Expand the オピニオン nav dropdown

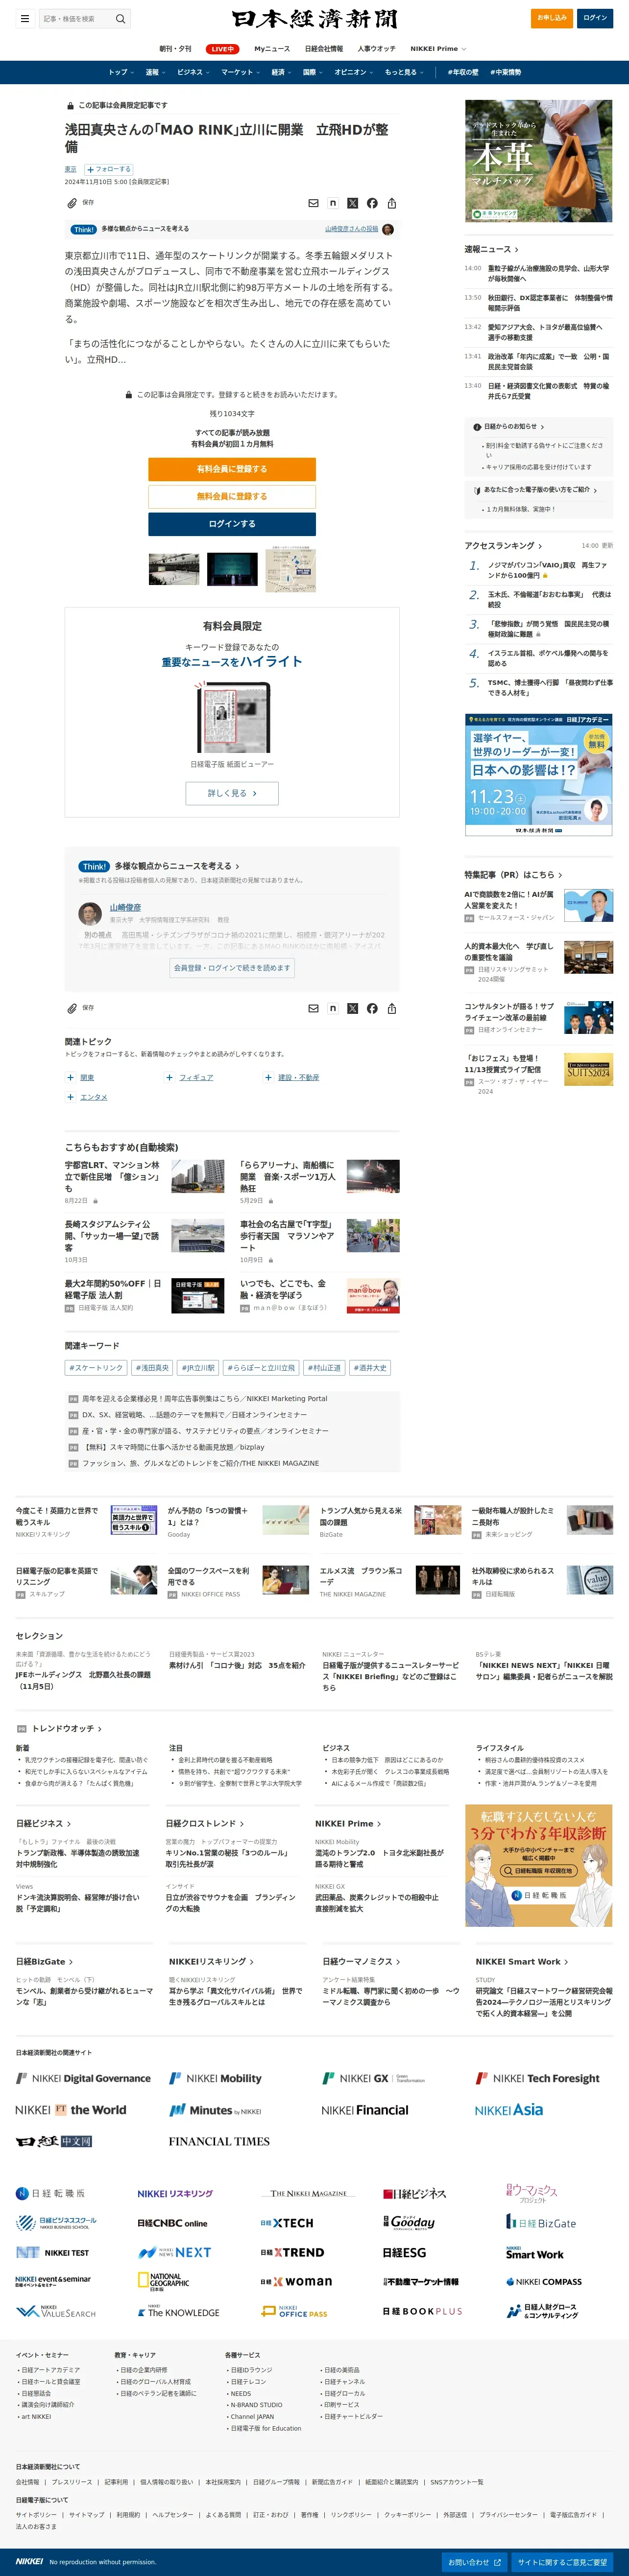[354, 72]
